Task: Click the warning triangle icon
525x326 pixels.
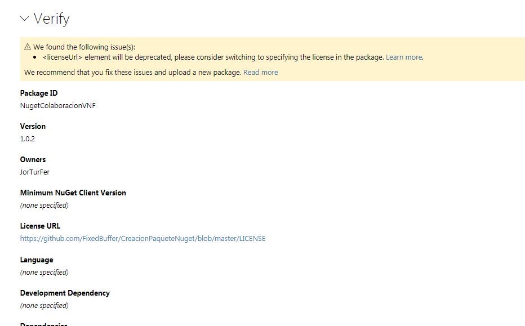Action: point(28,47)
